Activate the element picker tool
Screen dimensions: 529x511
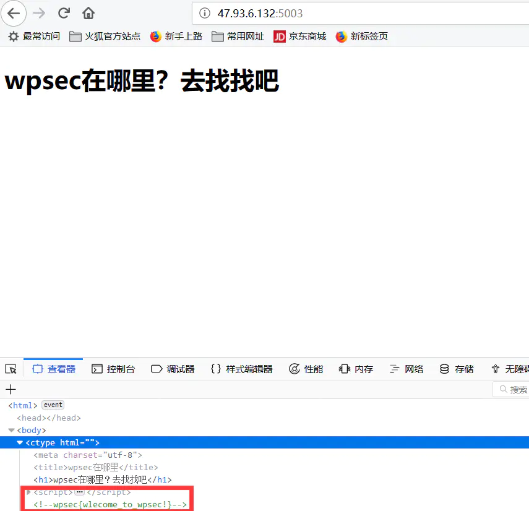coord(11,369)
